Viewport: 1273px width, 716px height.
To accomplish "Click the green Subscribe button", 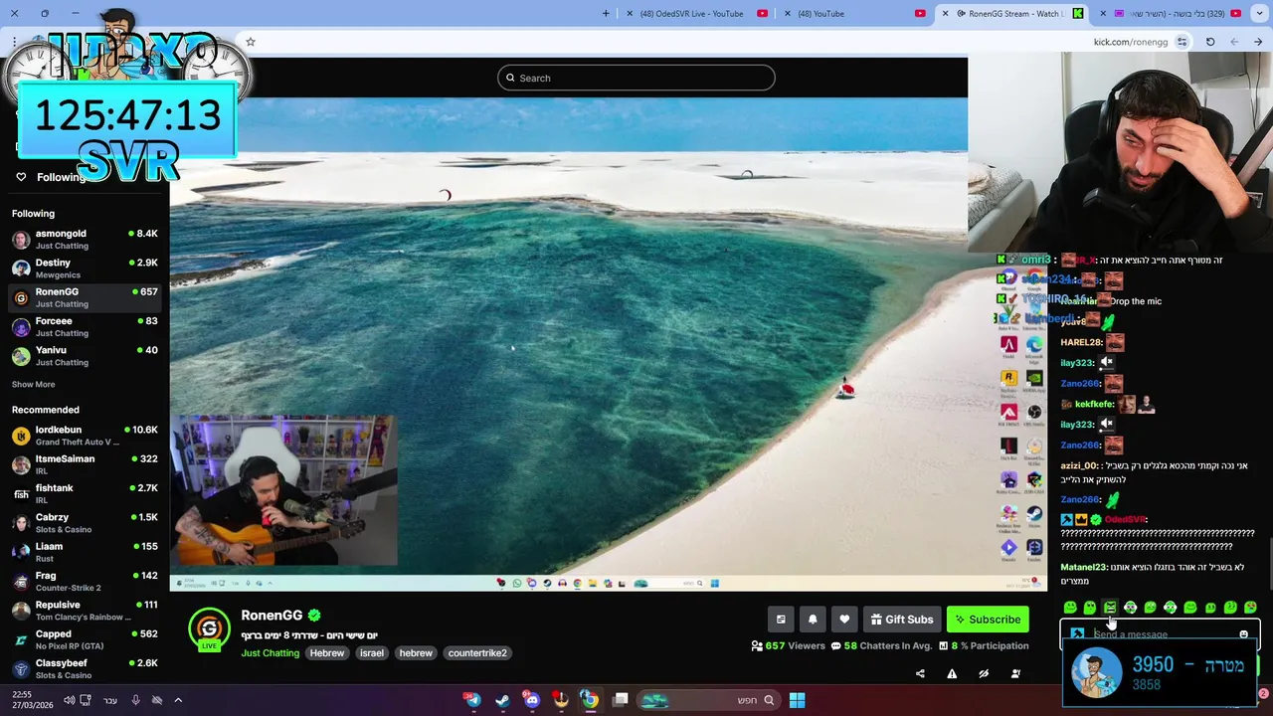I will [x=988, y=620].
